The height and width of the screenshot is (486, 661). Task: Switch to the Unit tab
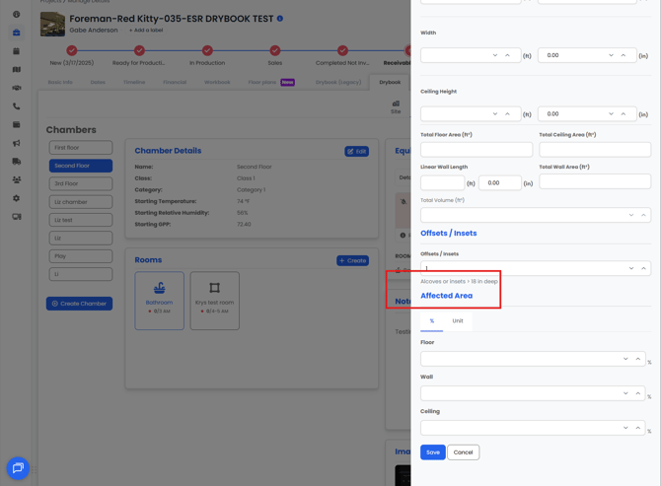(458, 321)
